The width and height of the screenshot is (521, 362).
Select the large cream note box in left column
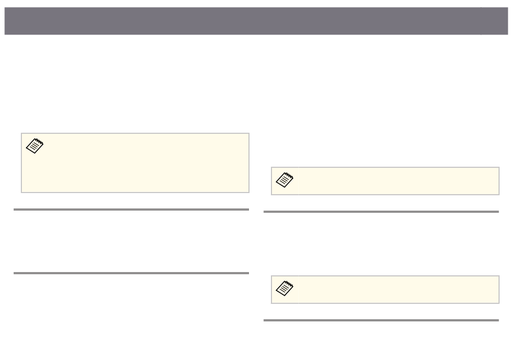(135, 163)
